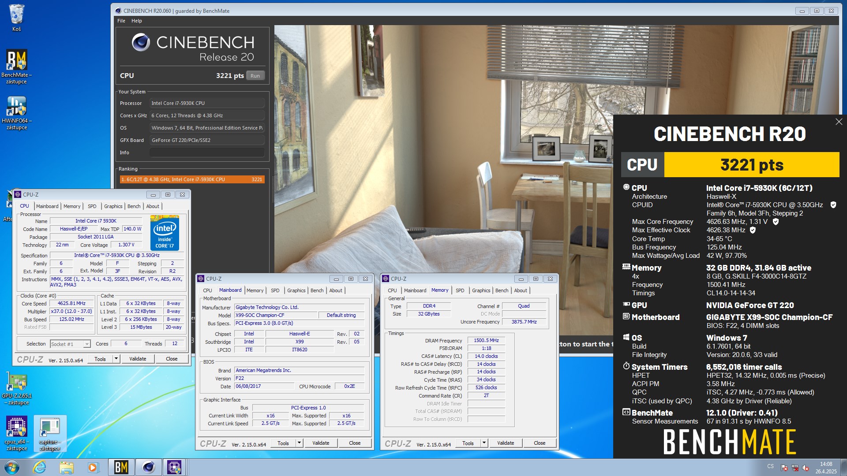Screen dimensions: 847x476
Task: Switch to BenchMate in the taskbar
Action: point(121,467)
